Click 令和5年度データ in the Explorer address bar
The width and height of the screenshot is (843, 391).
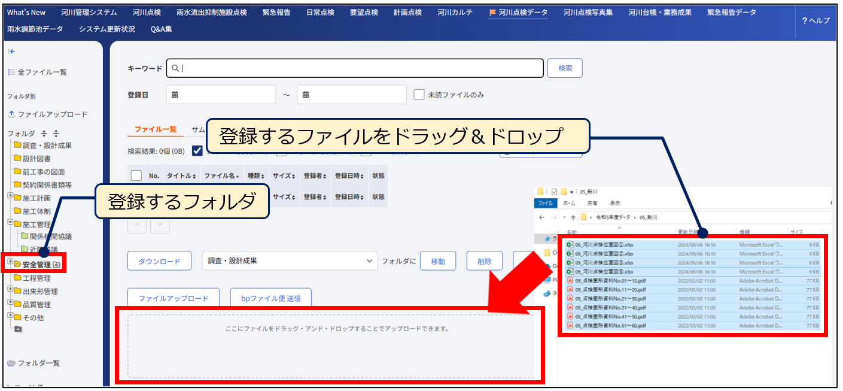pyautogui.click(x=613, y=217)
